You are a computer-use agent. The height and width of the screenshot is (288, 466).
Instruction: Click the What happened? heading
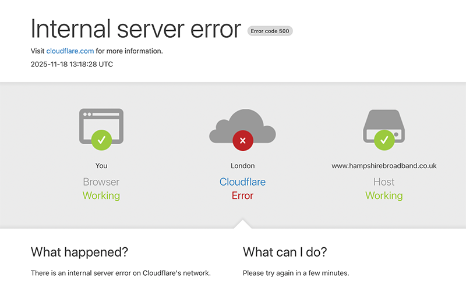coord(79,252)
